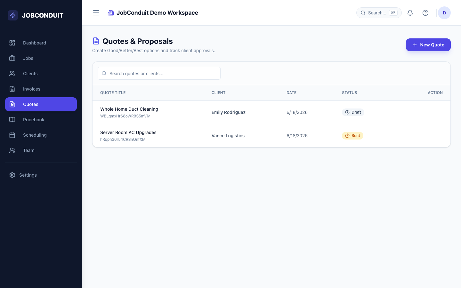Click the plus icon on New Quote
Screen dimensions: 461x288
click(415, 45)
